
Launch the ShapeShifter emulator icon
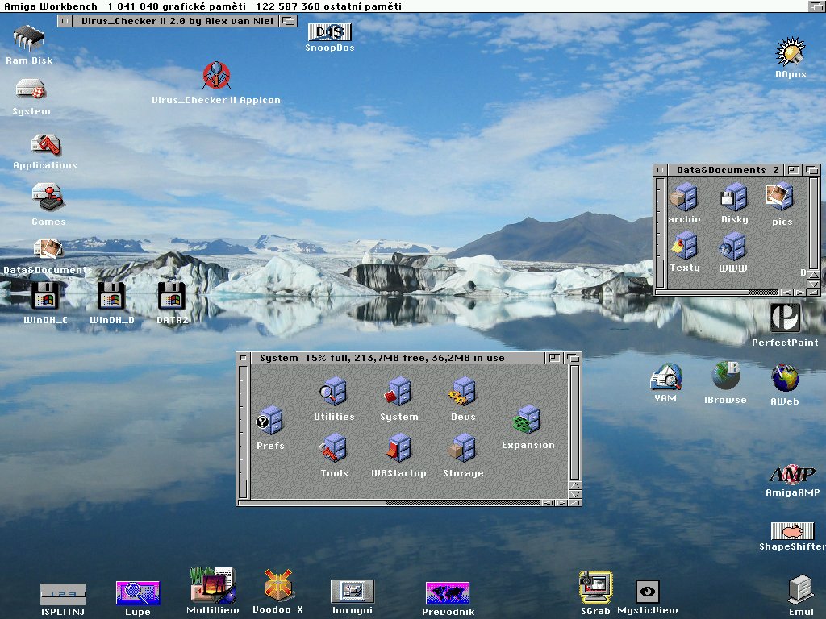(x=792, y=531)
